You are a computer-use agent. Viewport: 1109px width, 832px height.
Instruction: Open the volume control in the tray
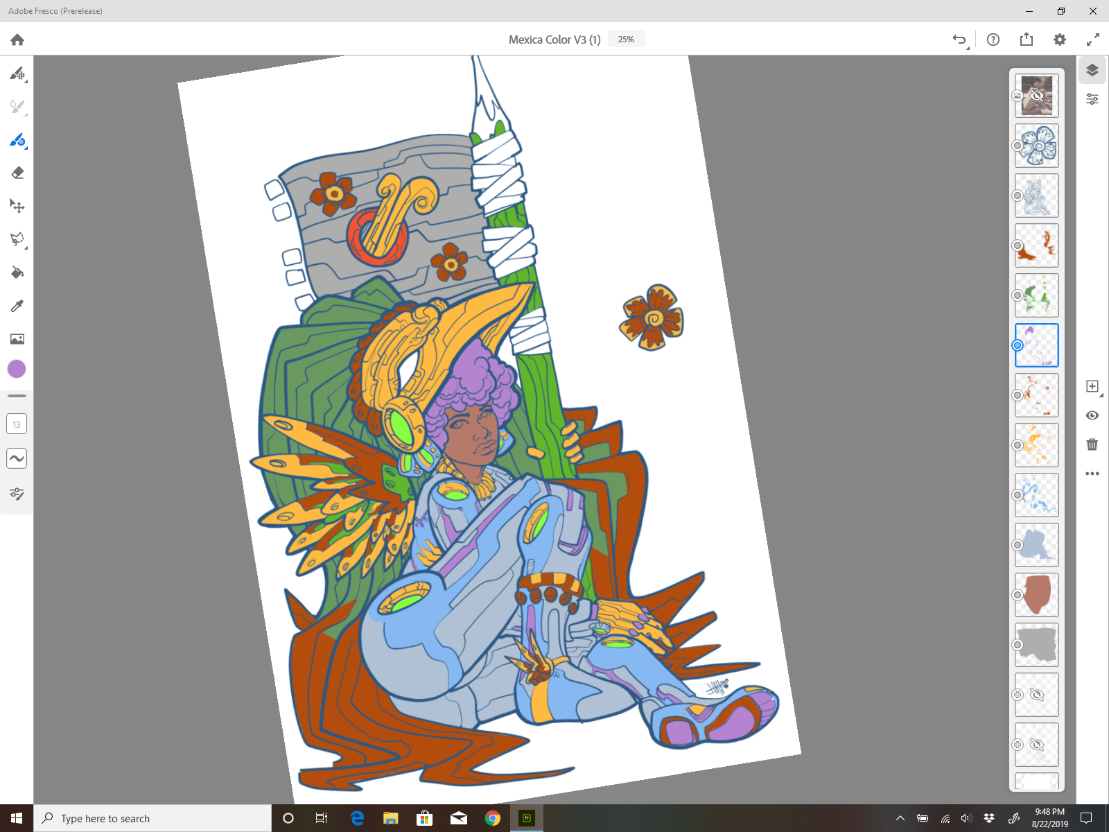tap(966, 818)
